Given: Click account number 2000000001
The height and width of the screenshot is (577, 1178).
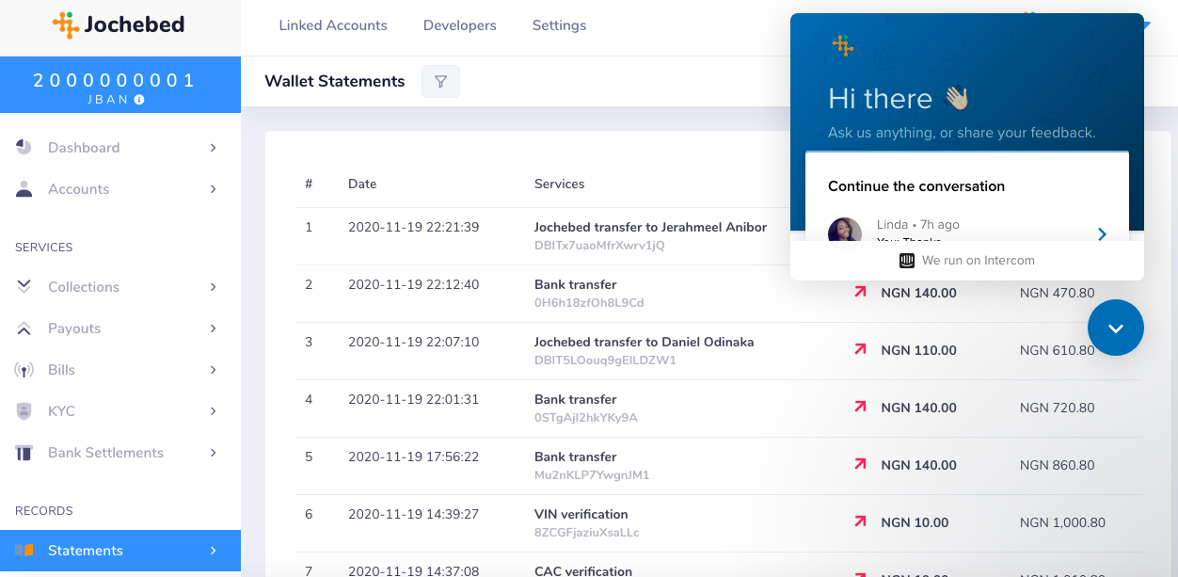Looking at the screenshot, I should (x=115, y=80).
